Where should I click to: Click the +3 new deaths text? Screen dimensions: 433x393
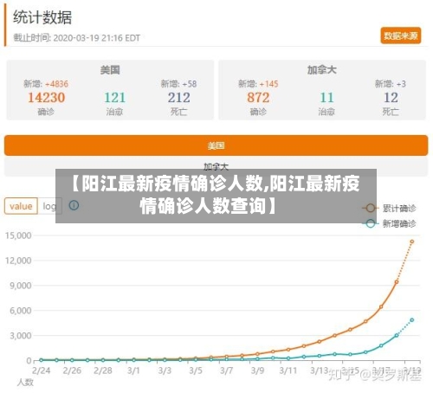[x=401, y=84]
